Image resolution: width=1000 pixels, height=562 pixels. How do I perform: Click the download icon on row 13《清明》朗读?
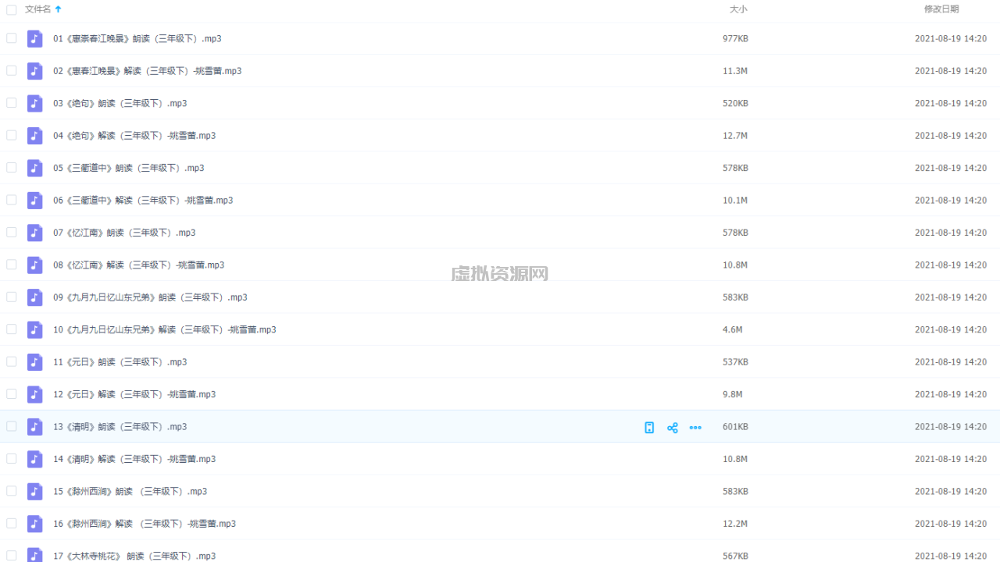pyautogui.click(x=649, y=427)
